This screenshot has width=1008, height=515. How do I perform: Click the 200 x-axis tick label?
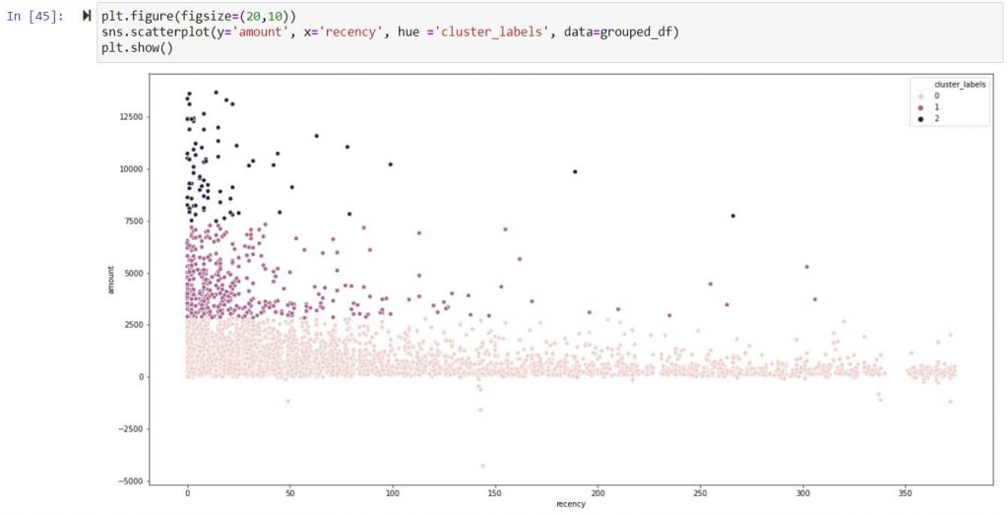[x=598, y=493]
